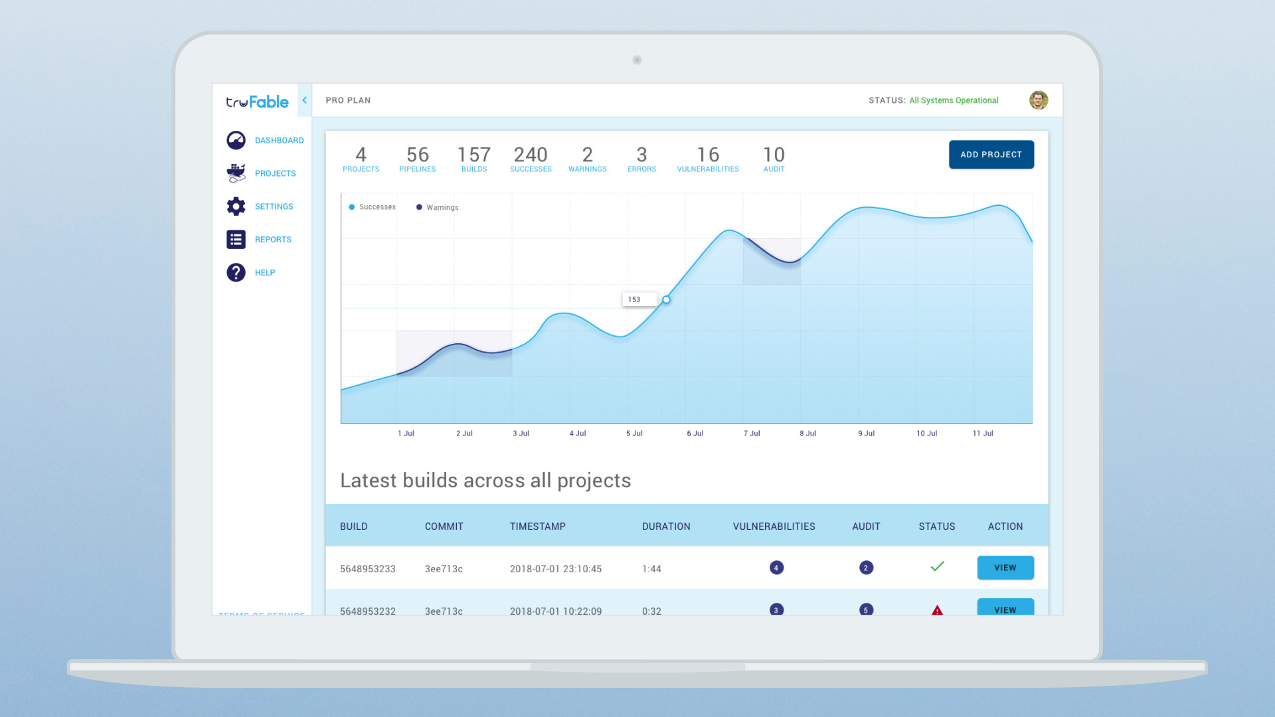The image size is (1275, 717).
Task: Click the Settings gear icon
Action: tap(236, 206)
